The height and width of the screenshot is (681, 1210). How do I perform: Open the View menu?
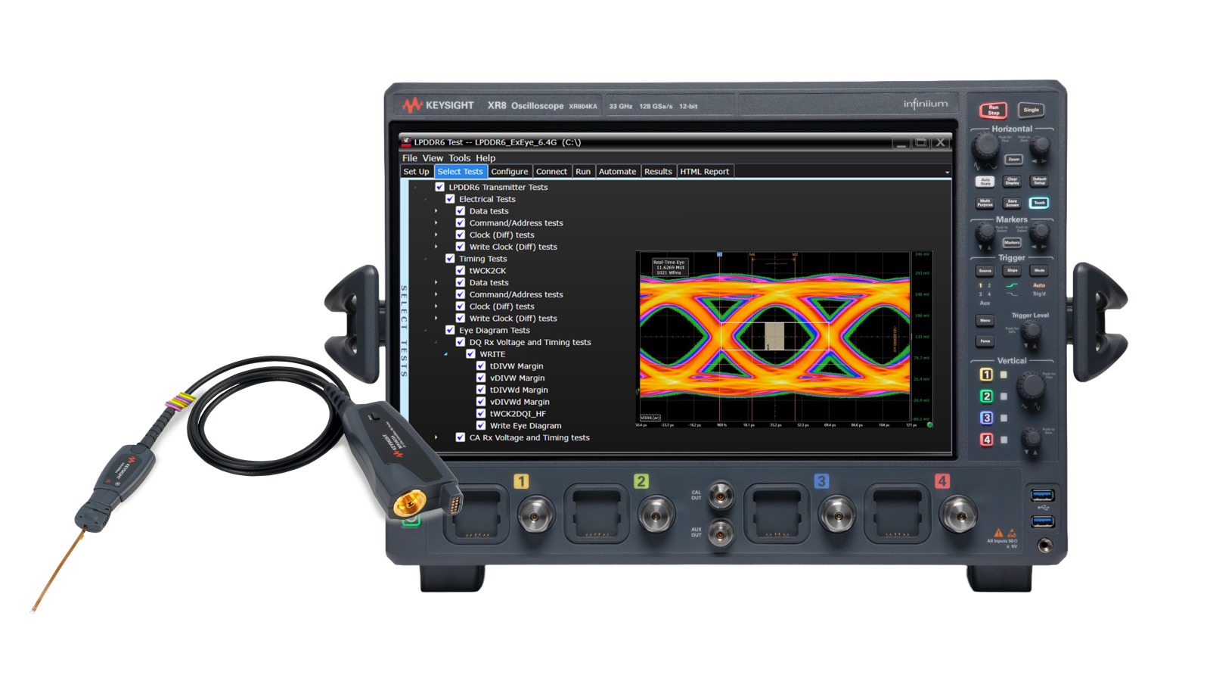coord(433,158)
